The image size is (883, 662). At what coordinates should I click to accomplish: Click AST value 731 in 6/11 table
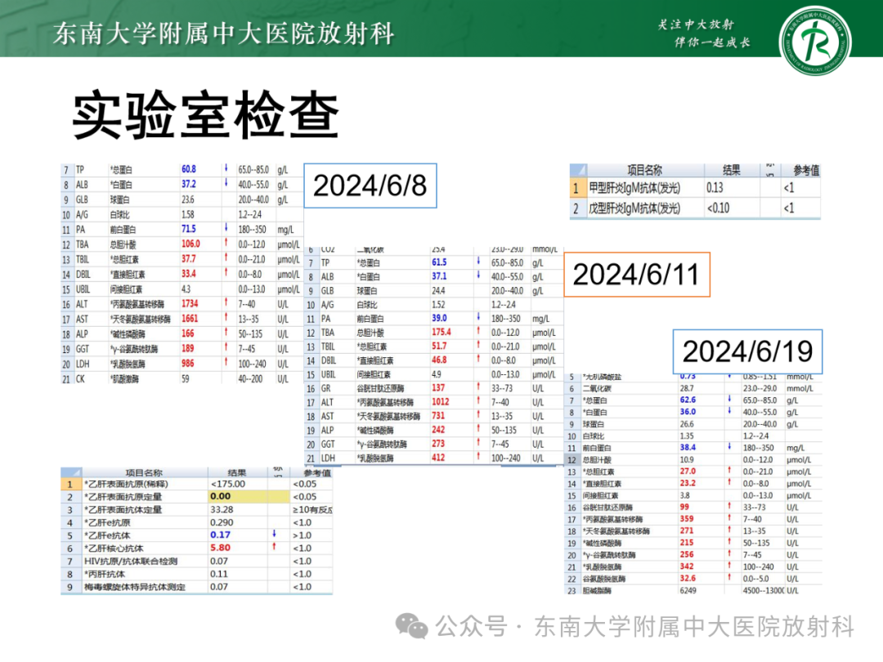(438, 415)
